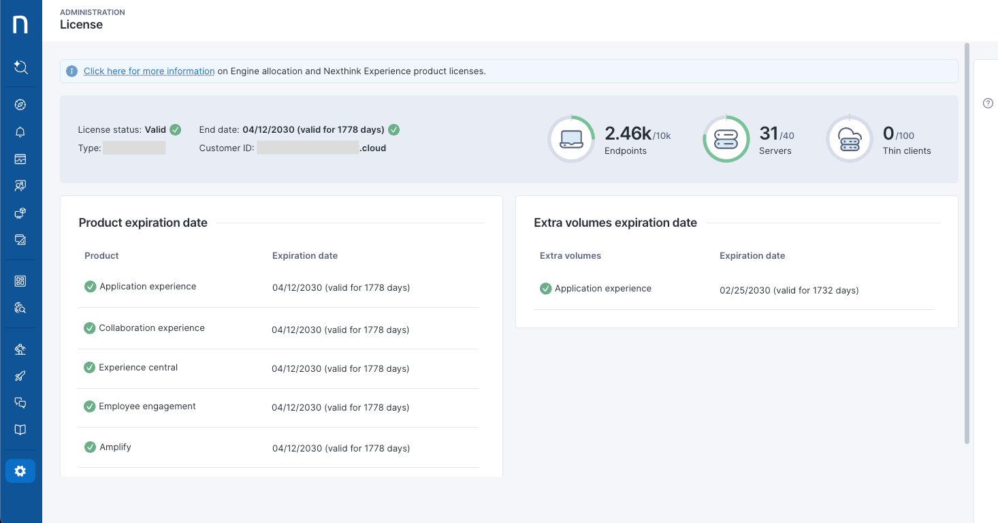Screen dimensions: 998x523
Task: Select the Administration gear icon
Action: coord(20,471)
